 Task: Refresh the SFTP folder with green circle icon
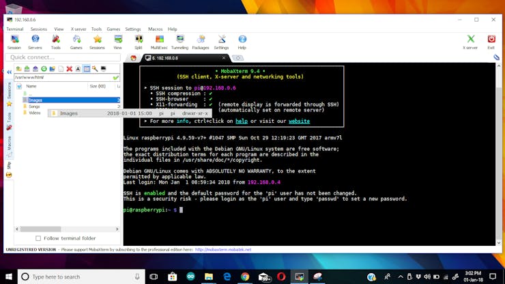point(44,69)
